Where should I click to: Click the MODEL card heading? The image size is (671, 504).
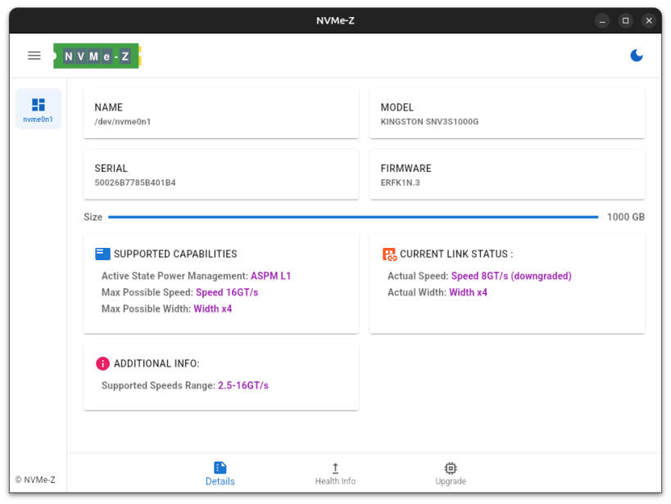pos(397,107)
